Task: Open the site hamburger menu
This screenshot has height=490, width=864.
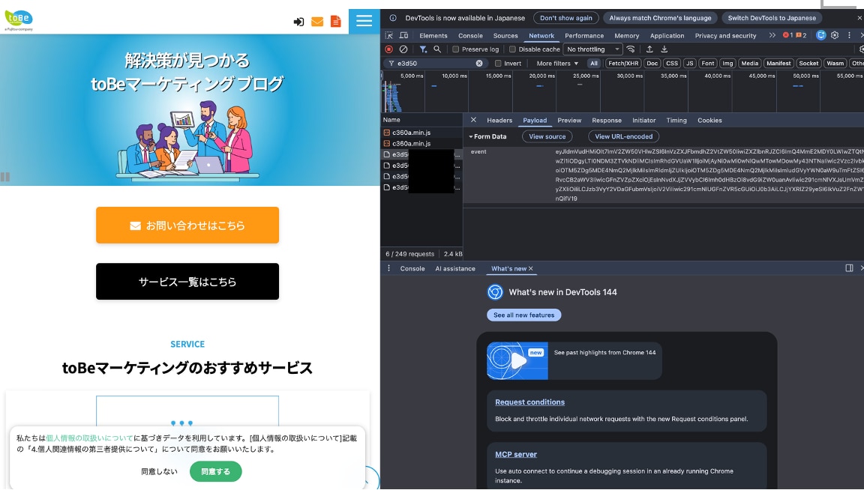Action: 364,21
